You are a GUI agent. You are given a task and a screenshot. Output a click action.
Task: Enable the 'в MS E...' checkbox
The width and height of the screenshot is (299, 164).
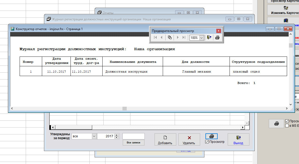coord(287,126)
